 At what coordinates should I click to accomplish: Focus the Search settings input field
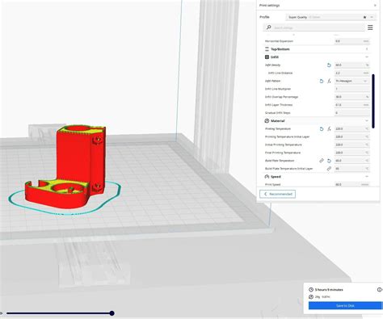tap(314, 27)
